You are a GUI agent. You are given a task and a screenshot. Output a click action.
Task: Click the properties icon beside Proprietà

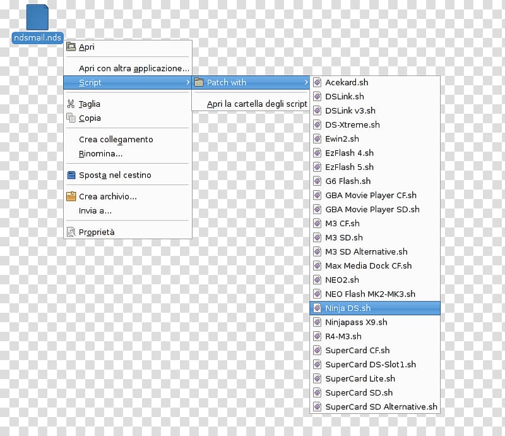71,232
